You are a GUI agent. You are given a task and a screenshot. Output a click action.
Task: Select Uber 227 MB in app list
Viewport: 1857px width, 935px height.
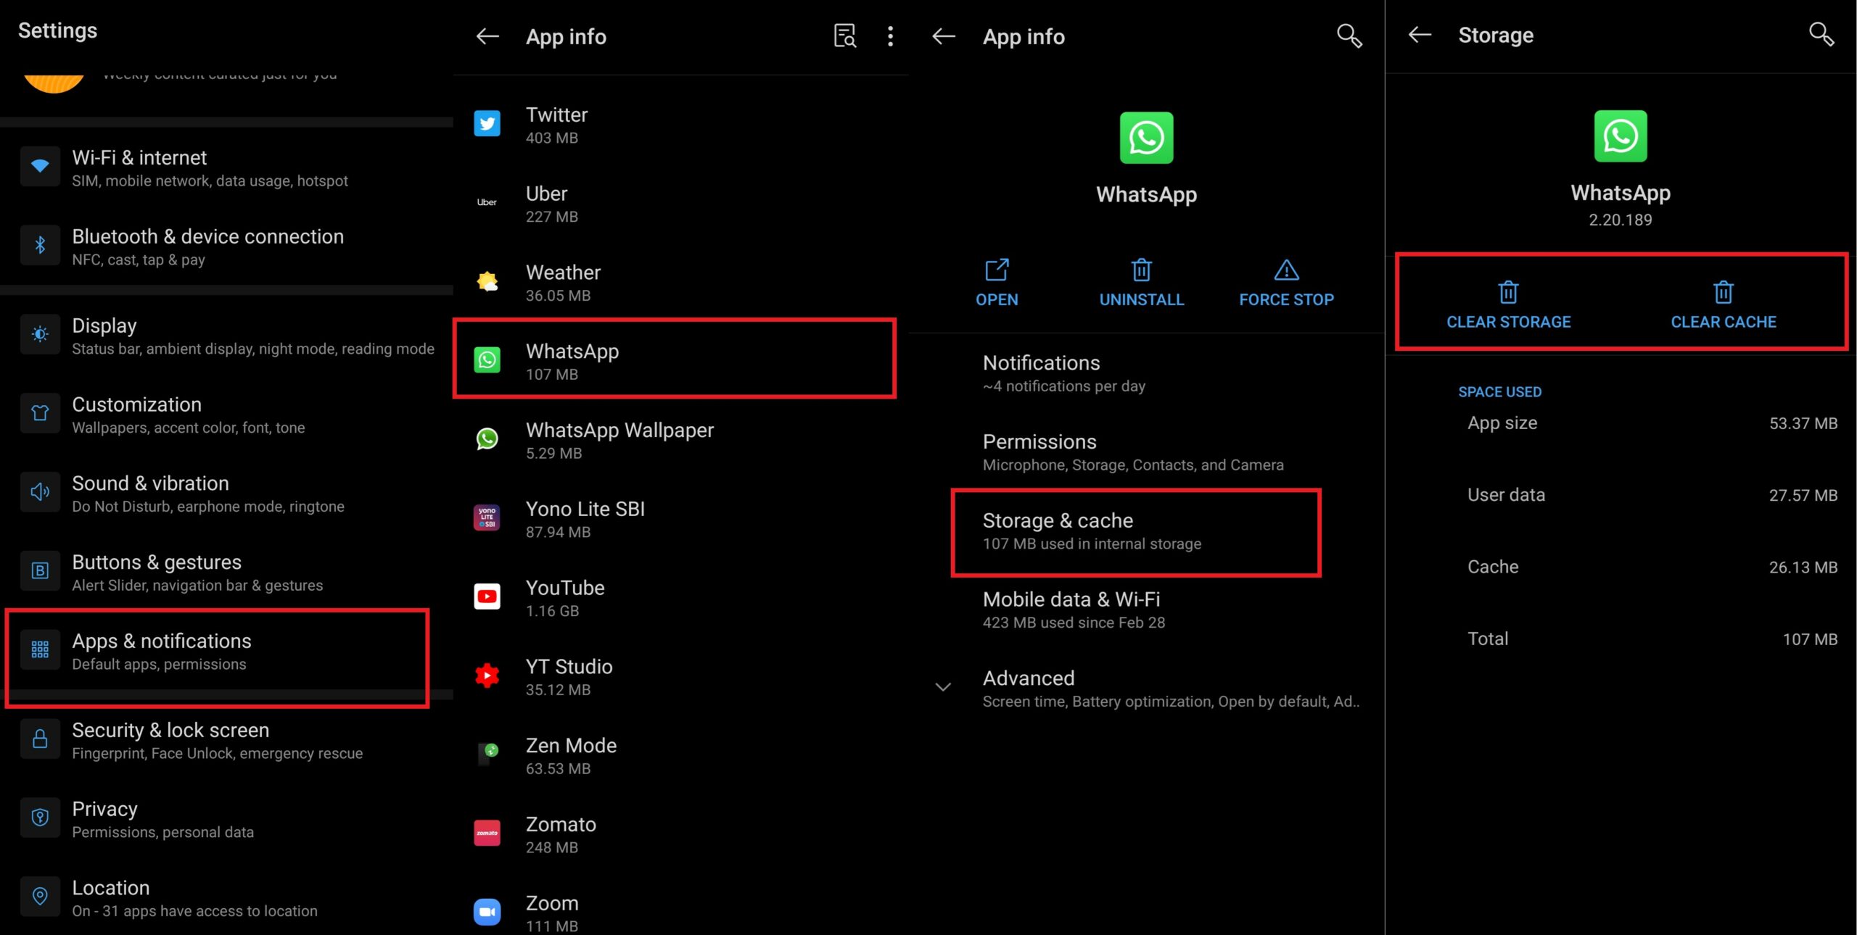(680, 204)
